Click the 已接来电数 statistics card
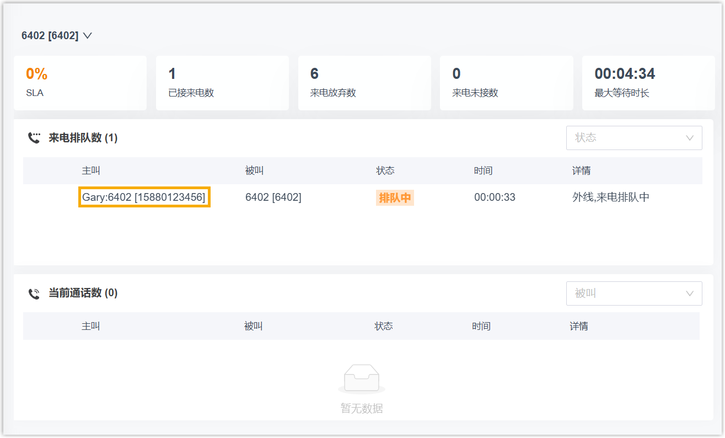This screenshot has height=438, width=725. pyautogui.click(x=222, y=83)
